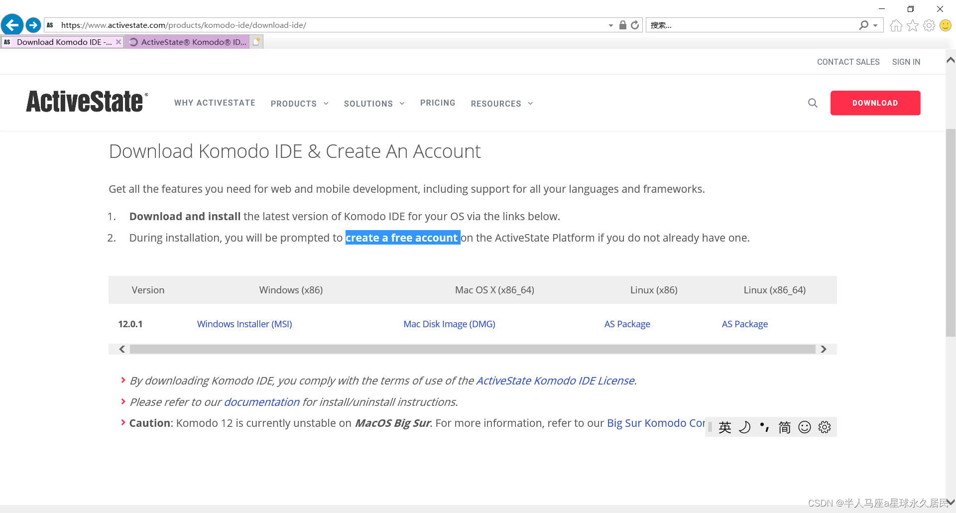Viewport: 956px width, 513px height.
Task: Open the IME emoji smiley icon
Action: (805, 427)
